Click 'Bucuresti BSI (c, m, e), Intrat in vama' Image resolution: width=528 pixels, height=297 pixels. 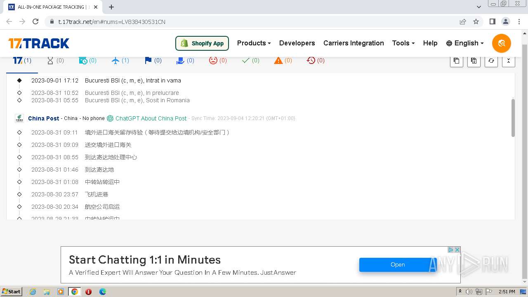133,80
